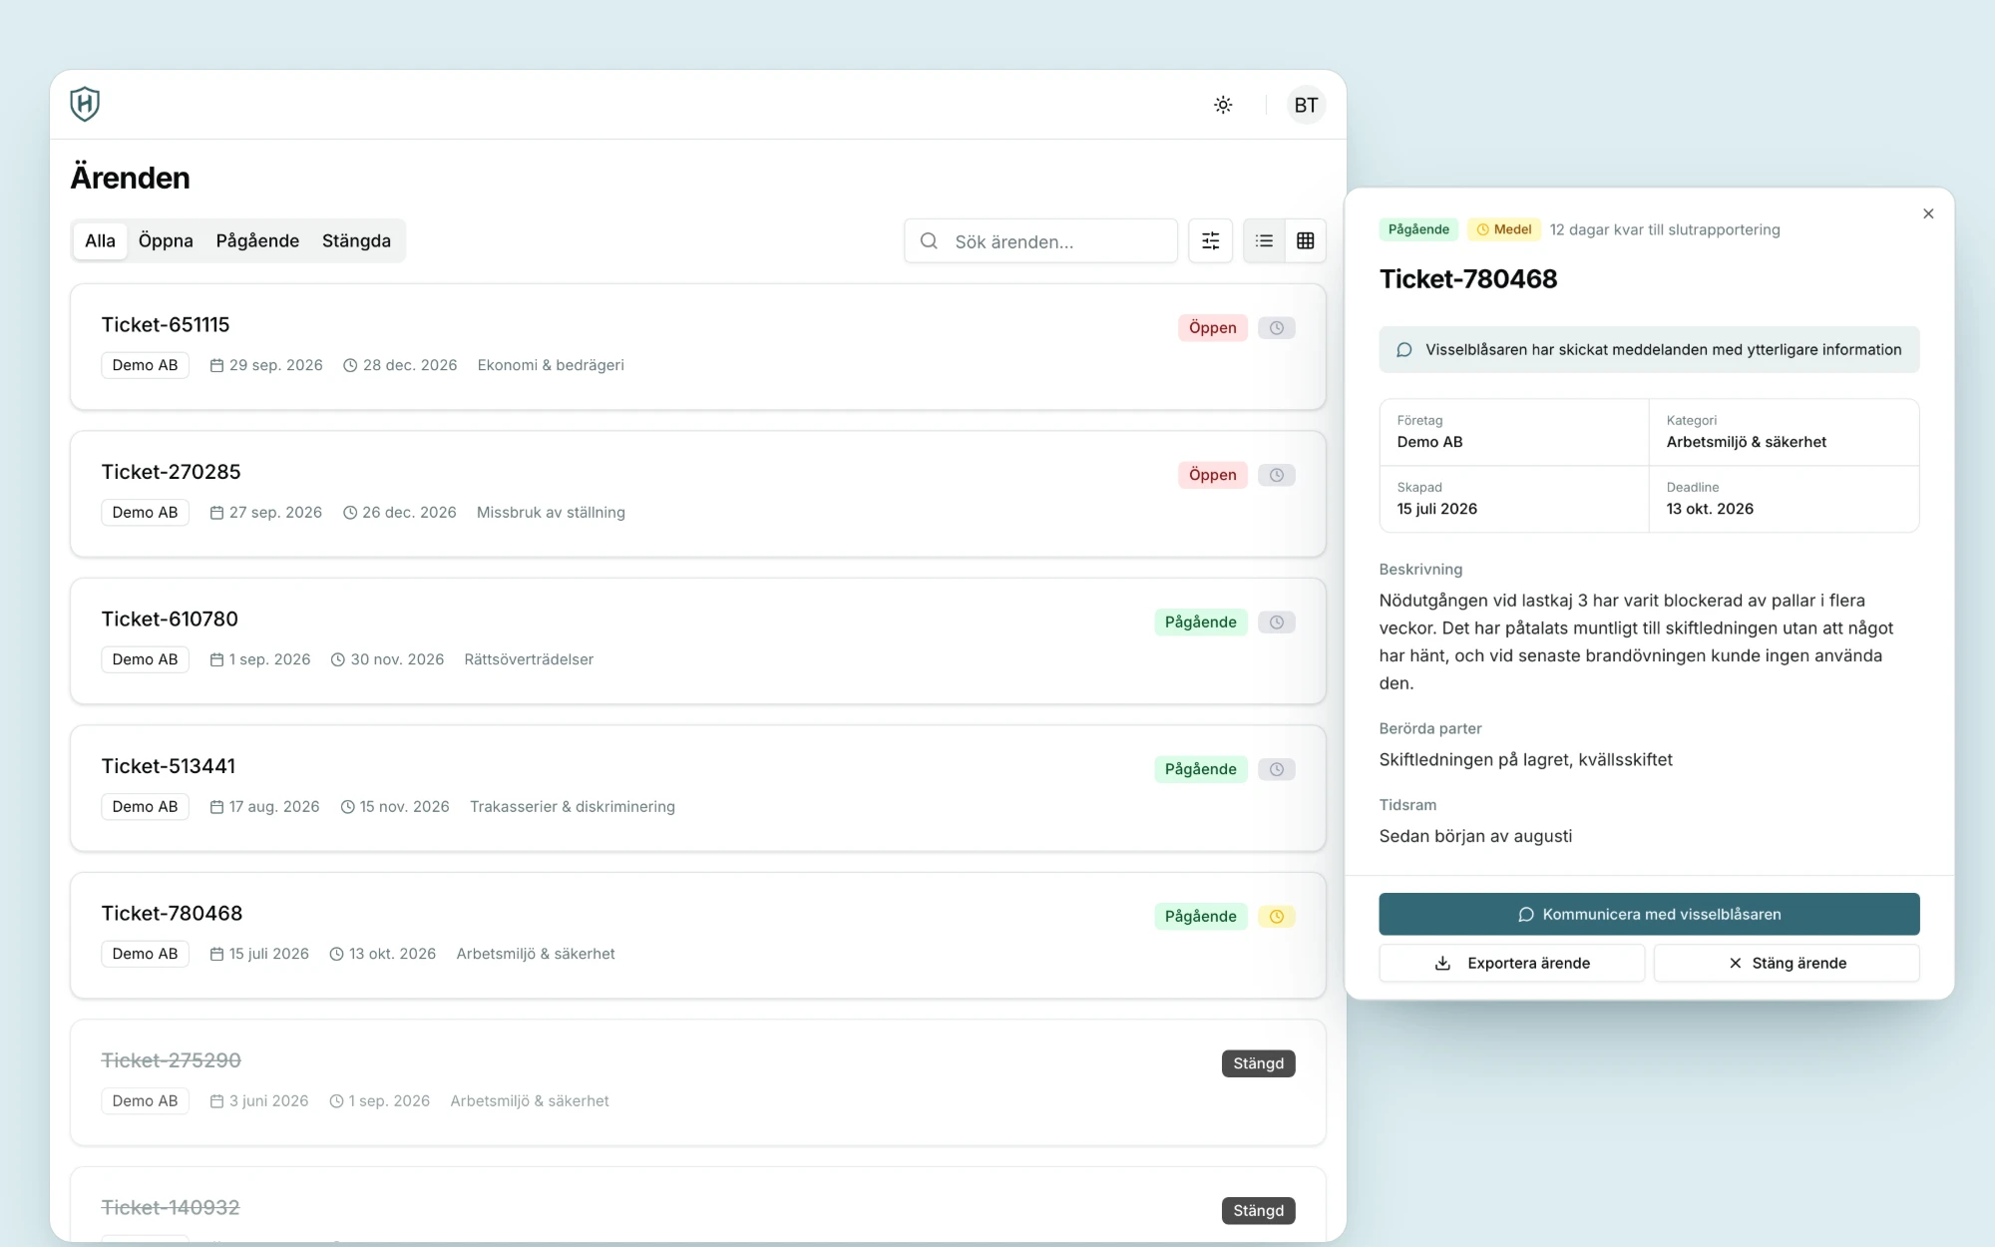The image size is (1995, 1247).
Task: Switch to list view
Action: pyautogui.click(x=1264, y=240)
